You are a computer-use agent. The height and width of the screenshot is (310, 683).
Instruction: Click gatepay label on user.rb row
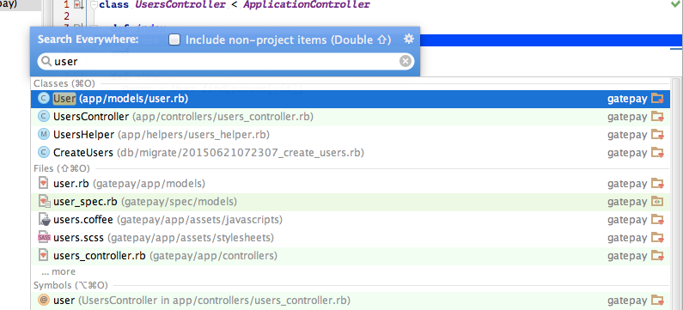pyautogui.click(x=627, y=184)
